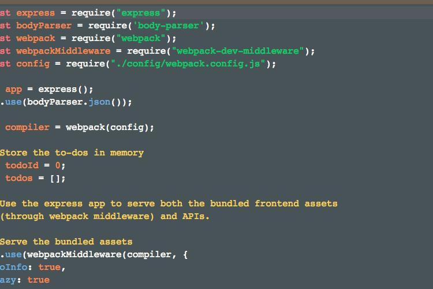
Task: Click the 'app' variable name
Action: click(13, 90)
